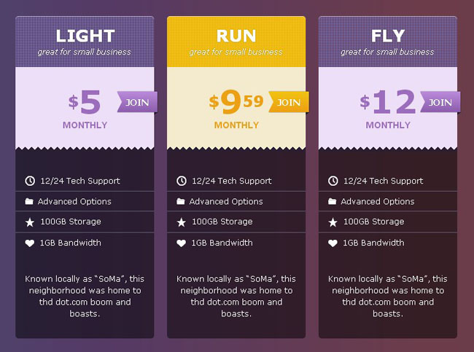Click the heart icon in LIGHT plan

pyautogui.click(x=30, y=243)
